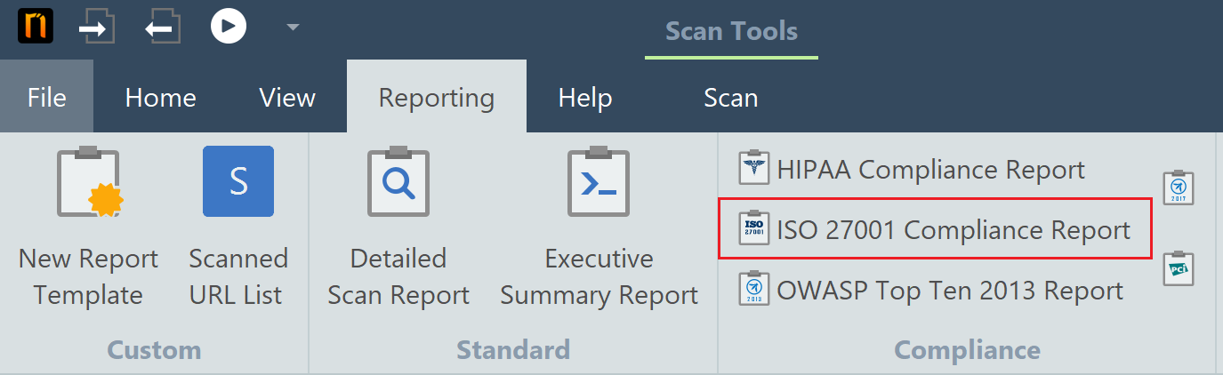Open OWASP Top Ten 2013 Report
Image resolution: width=1223 pixels, height=375 pixels.
coord(931,291)
